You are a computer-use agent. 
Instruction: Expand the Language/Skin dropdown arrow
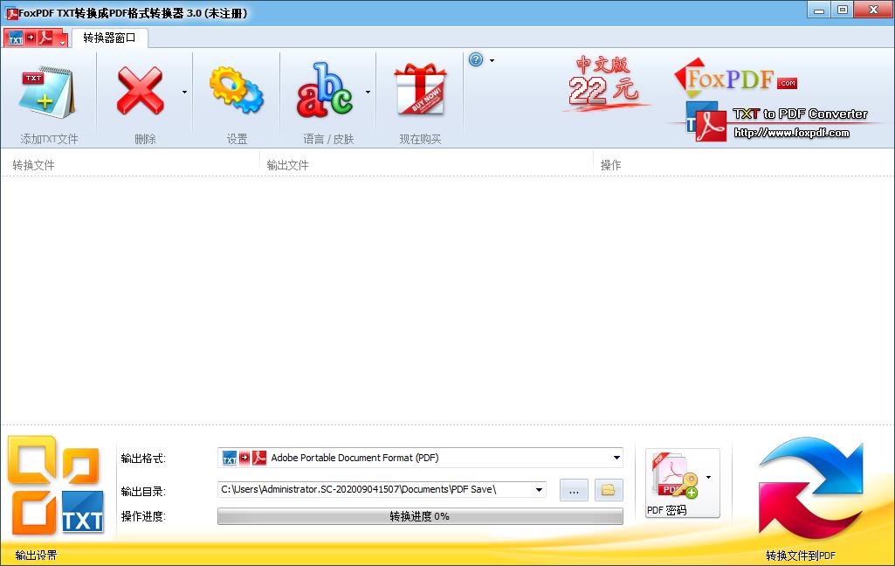pos(368,92)
